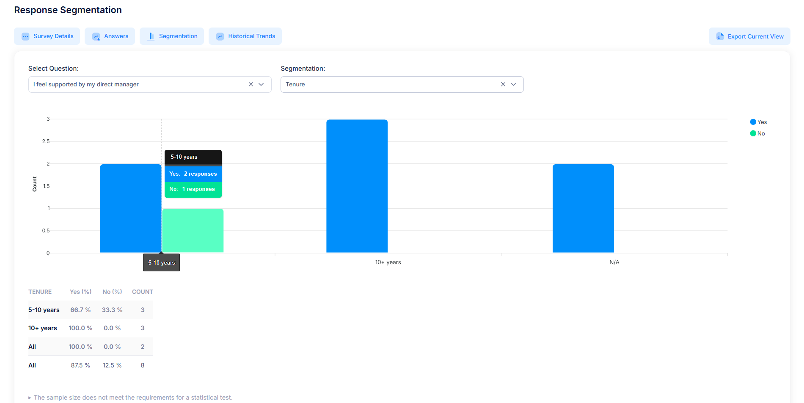The height and width of the screenshot is (403, 804).
Task: Click the 87.5 % total cell
Action: [x=80, y=365]
